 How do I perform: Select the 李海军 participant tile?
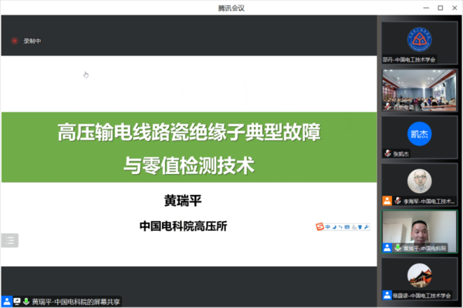coord(420,185)
